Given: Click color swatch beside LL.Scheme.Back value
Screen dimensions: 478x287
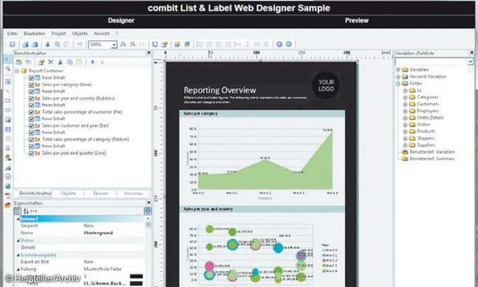Looking at the screenshot, I should pyautogui.click(x=136, y=283).
